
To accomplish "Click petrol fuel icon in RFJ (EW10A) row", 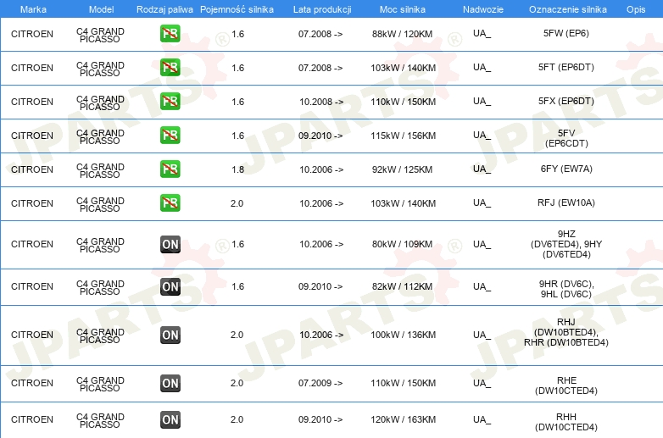I will pyautogui.click(x=170, y=202).
